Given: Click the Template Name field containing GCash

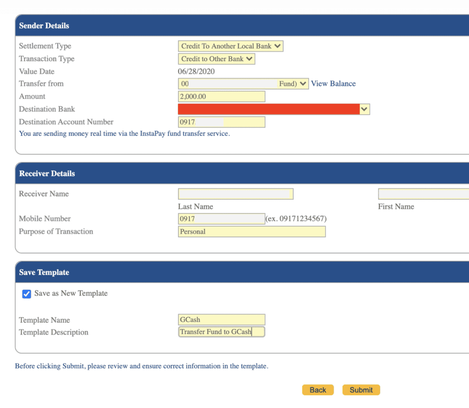Looking at the screenshot, I should 221,320.
